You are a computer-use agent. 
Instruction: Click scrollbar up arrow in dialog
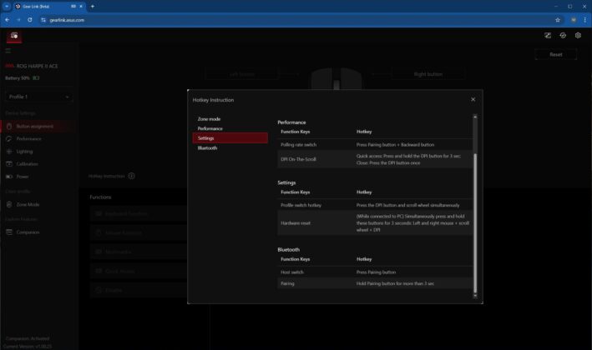pos(475,117)
